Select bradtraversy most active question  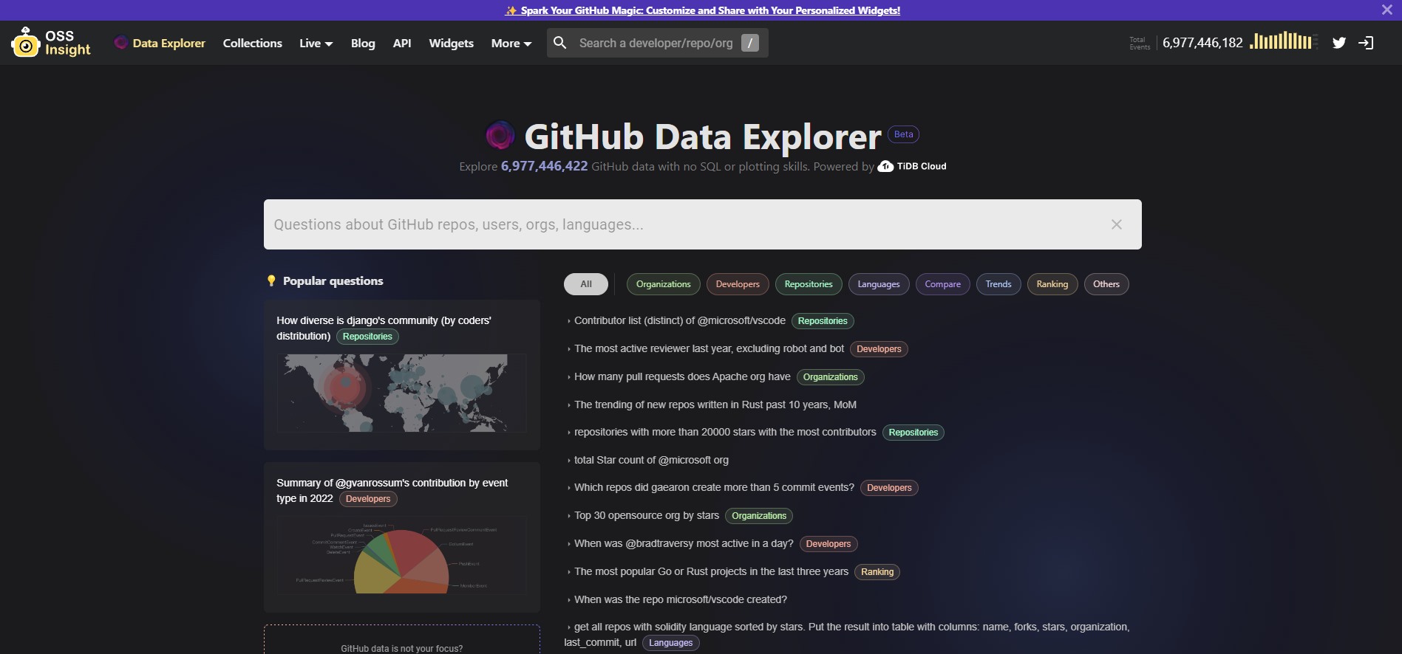coord(684,543)
